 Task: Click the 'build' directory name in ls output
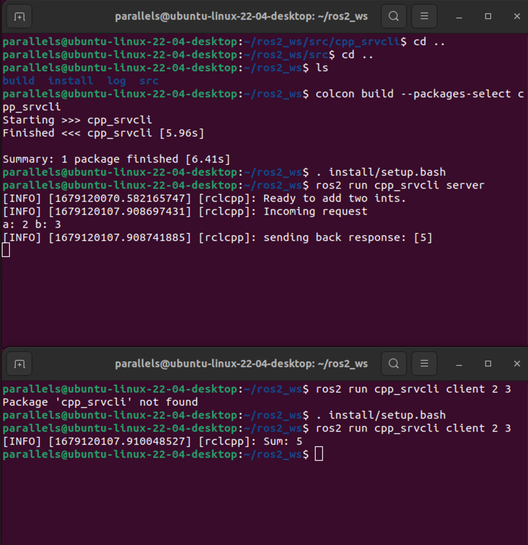coord(19,81)
